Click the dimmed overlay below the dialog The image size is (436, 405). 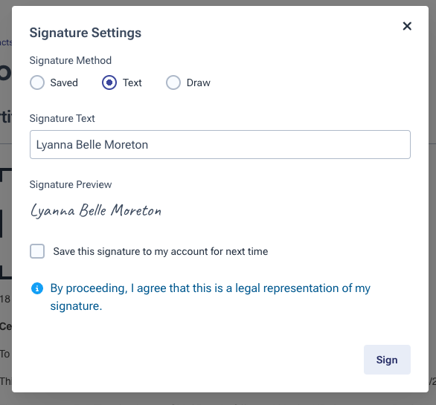tap(218, 399)
